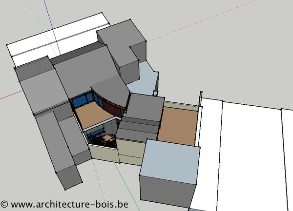Image resolution: width=293 pixels, height=211 pixels.
Task: Select the blue glazed panels in courtyard
Action: (84, 100)
